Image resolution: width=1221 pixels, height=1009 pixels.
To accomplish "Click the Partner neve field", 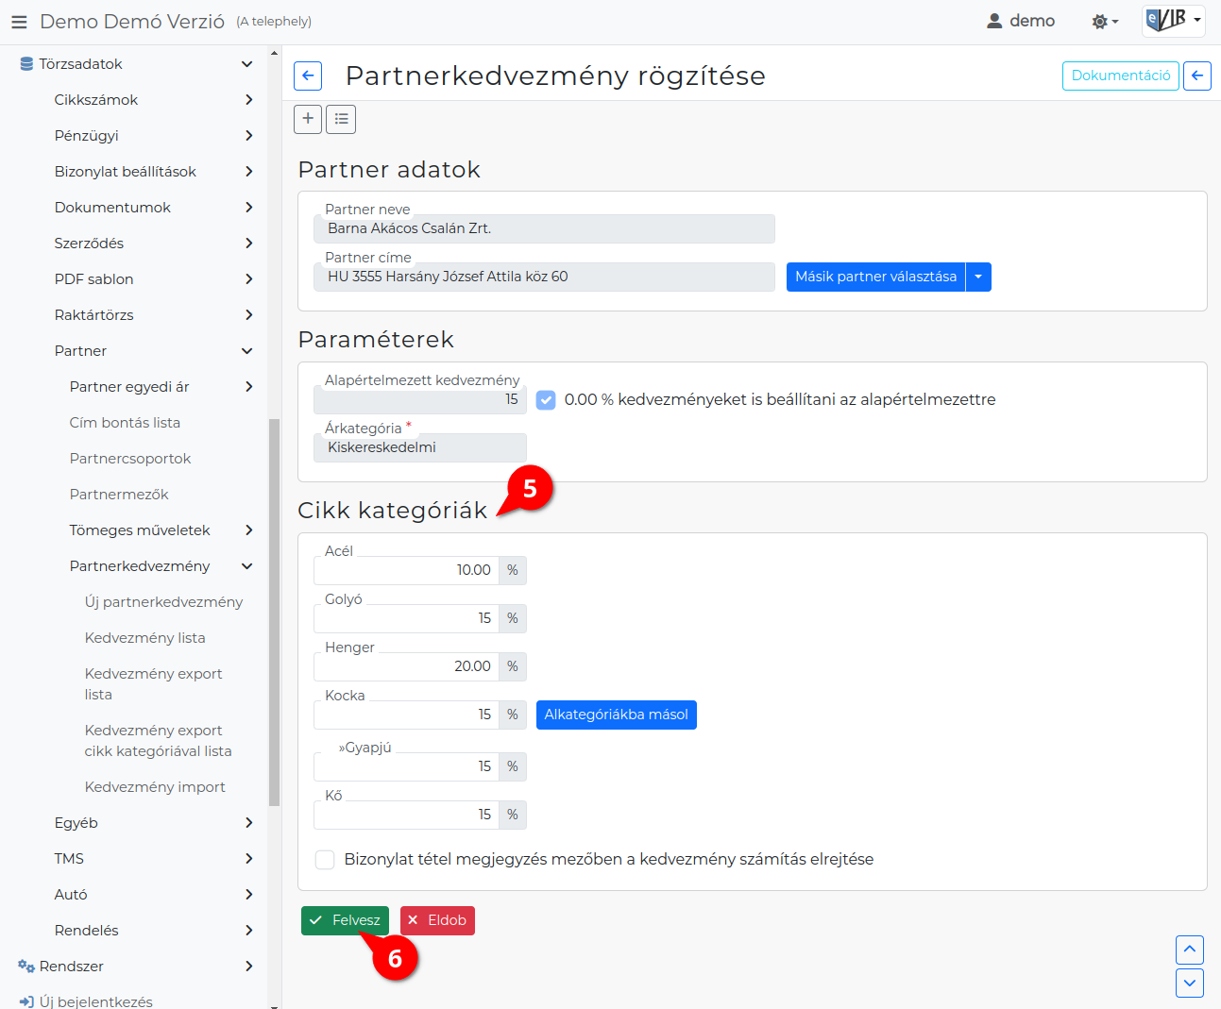I will [544, 228].
